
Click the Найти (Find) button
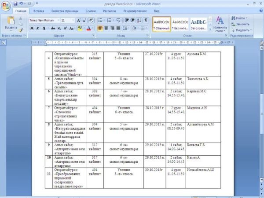point(240,18)
